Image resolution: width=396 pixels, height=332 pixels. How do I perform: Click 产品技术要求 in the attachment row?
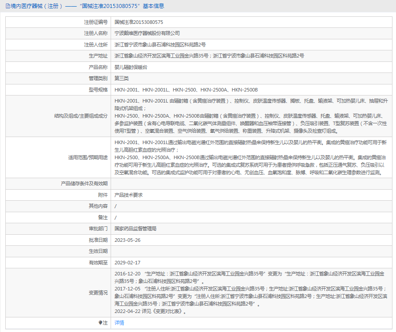point(128,195)
